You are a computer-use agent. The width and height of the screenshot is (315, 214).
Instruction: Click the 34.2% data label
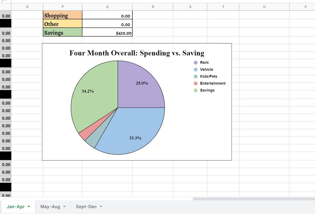[88, 91]
